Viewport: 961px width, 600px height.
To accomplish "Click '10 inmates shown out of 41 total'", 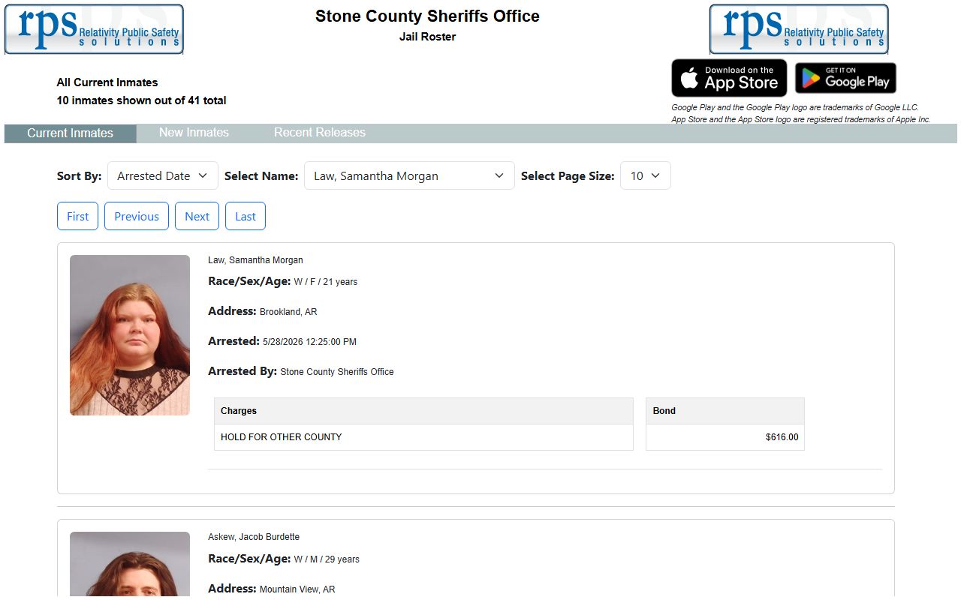I will 141,100.
